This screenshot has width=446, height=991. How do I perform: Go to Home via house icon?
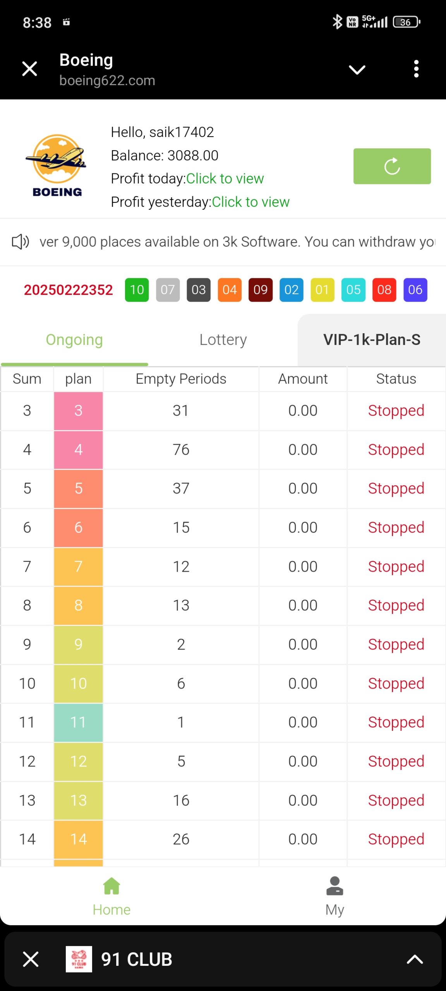(111, 886)
